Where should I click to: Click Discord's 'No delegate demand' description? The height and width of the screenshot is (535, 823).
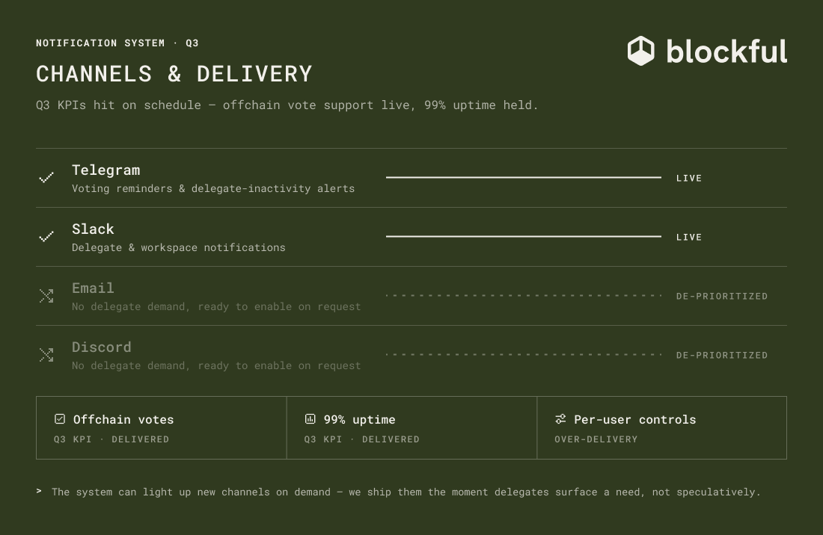(216, 365)
